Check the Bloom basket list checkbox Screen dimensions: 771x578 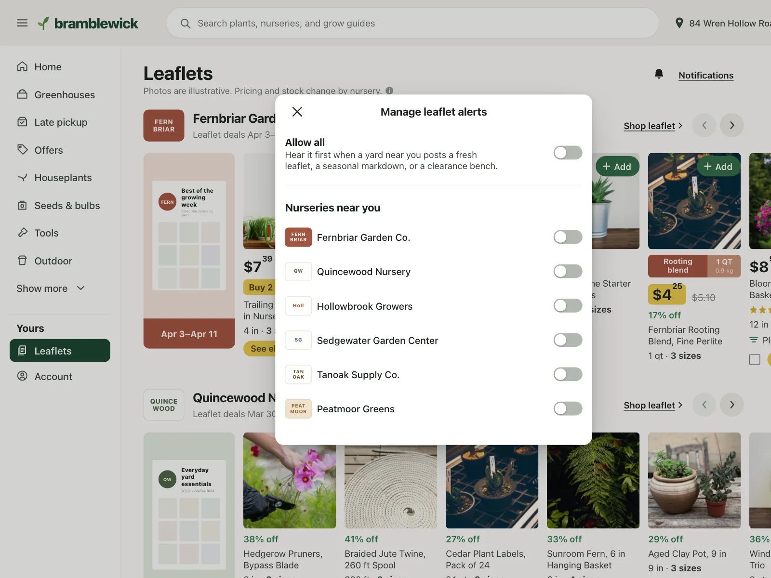(x=755, y=359)
